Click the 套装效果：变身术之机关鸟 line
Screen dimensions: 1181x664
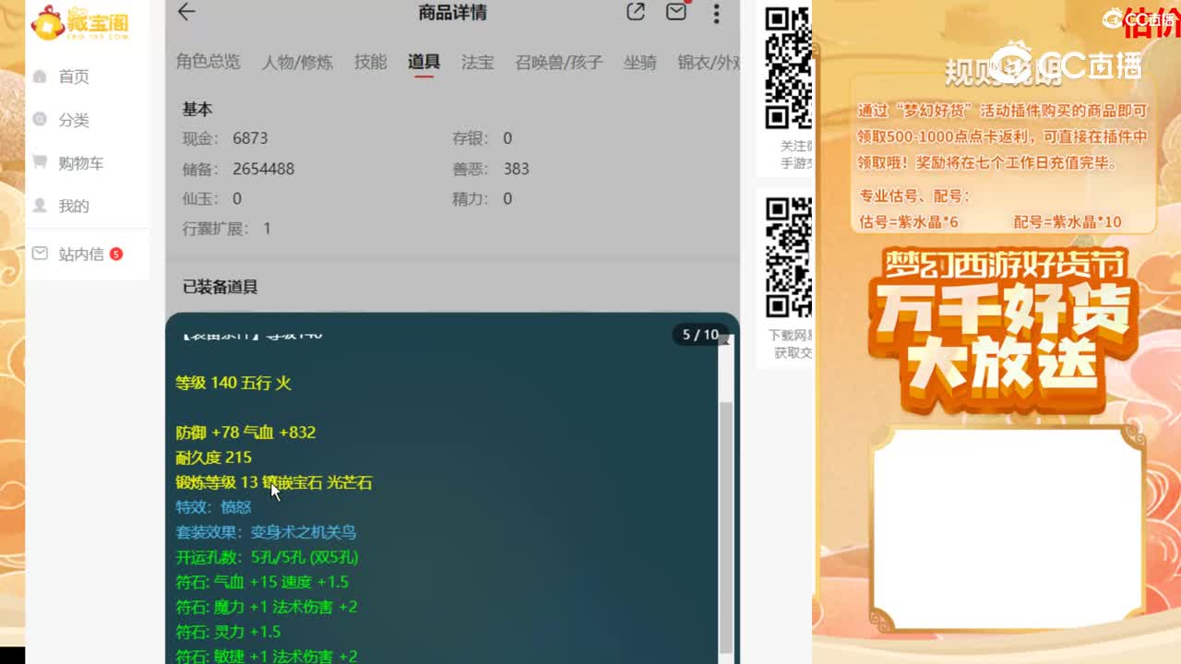[266, 532]
